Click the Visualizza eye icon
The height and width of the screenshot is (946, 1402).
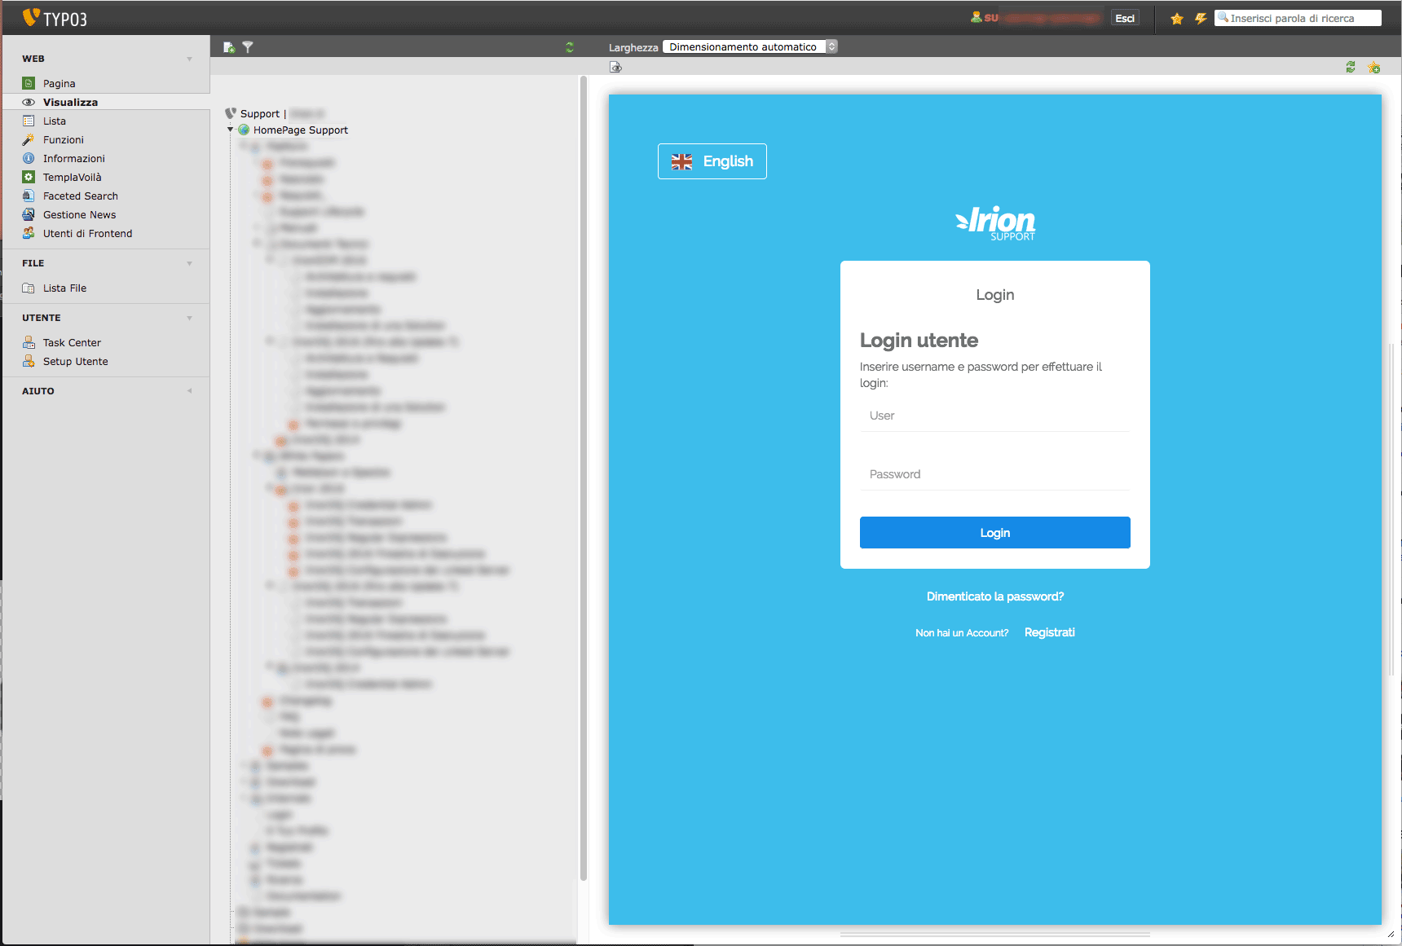(29, 102)
